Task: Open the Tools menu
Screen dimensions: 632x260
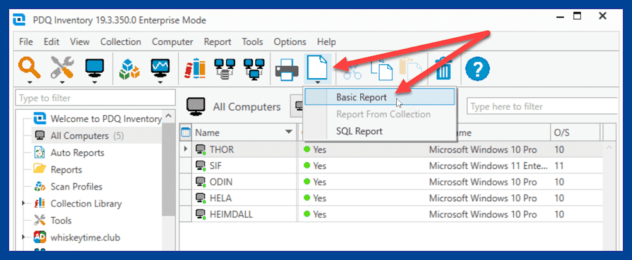Action: coord(252,42)
